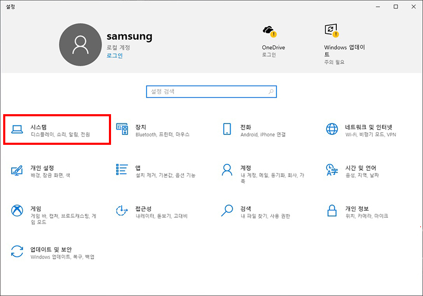Maximize the 설정 window

pos(396,7)
